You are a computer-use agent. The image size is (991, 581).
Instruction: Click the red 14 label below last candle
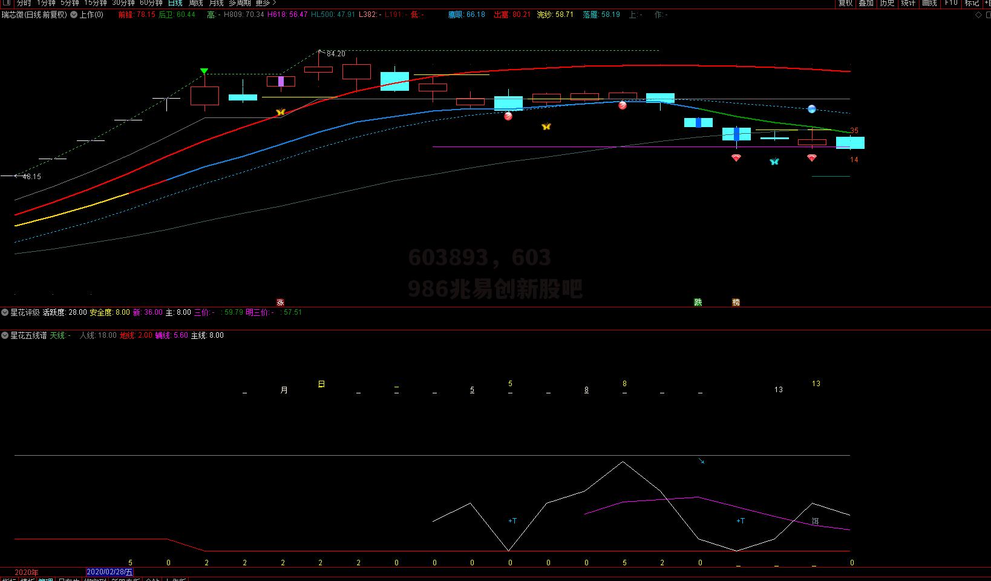point(854,160)
